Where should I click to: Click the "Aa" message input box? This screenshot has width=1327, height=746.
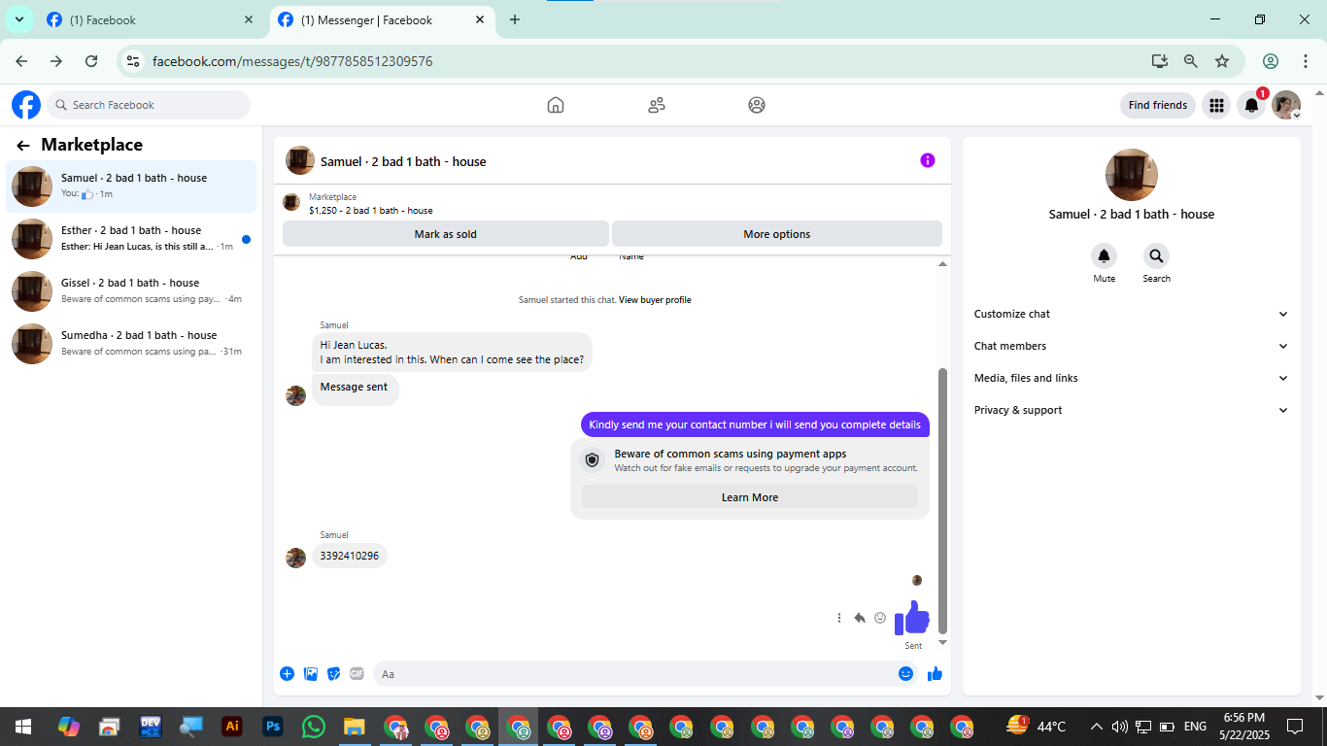[646, 674]
